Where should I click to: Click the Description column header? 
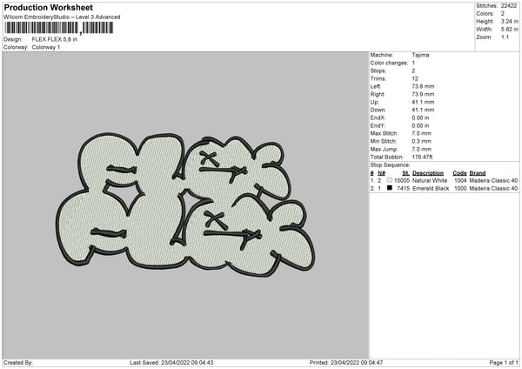428,173
